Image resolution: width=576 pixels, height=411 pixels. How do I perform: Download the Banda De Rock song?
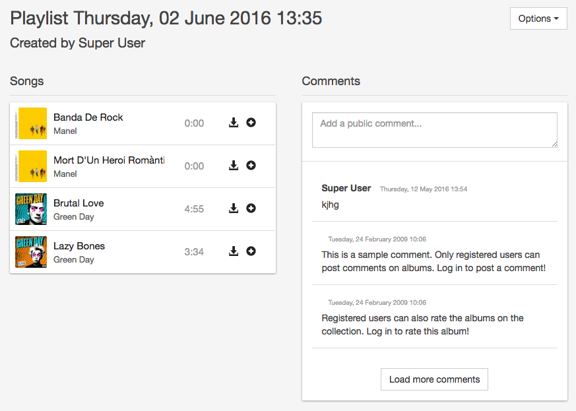234,123
